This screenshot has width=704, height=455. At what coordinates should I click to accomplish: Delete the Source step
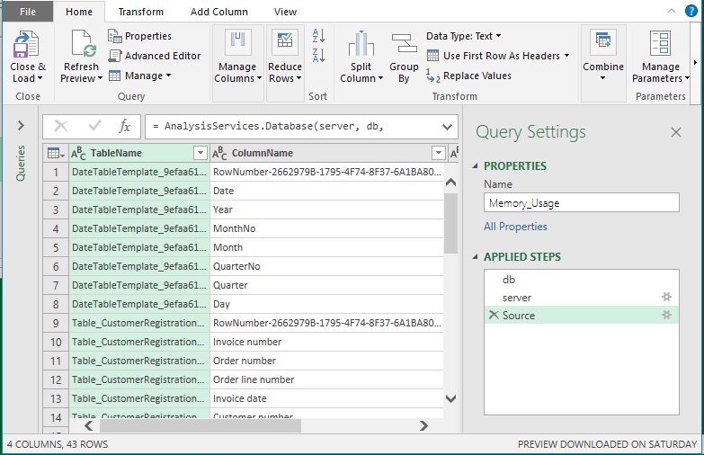[x=494, y=315]
